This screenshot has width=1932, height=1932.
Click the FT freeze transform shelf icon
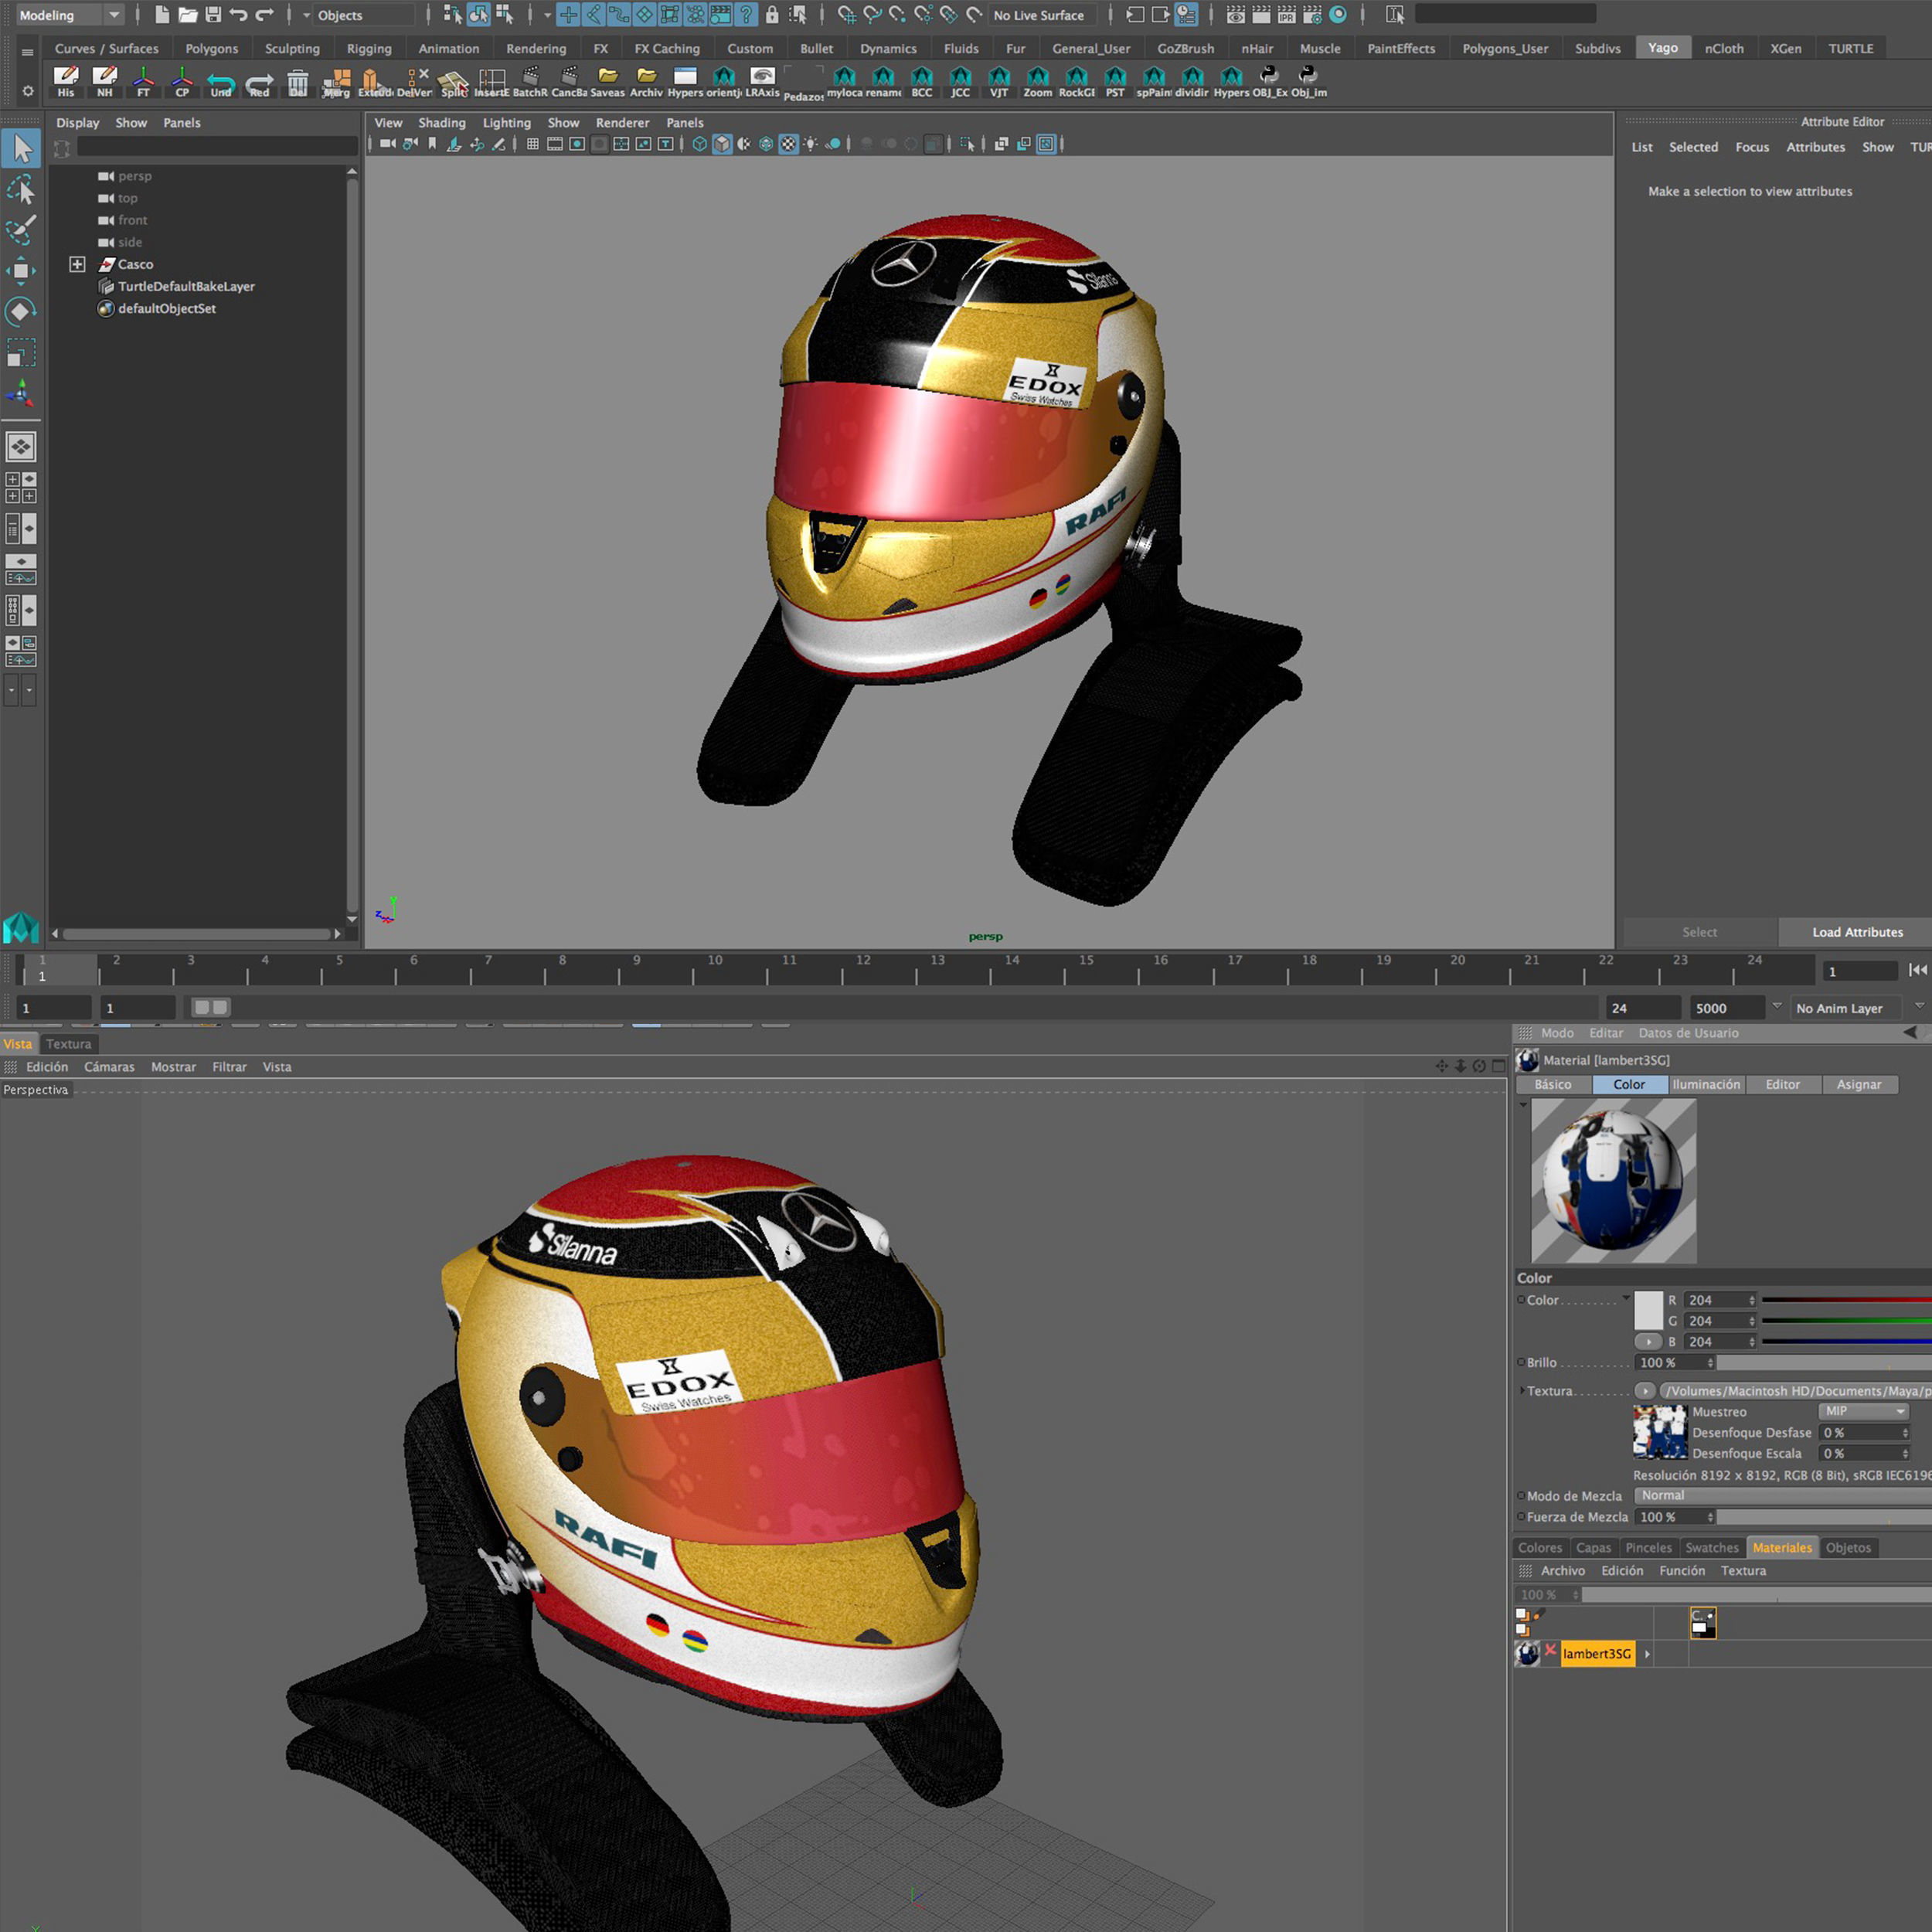pos(143,82)
